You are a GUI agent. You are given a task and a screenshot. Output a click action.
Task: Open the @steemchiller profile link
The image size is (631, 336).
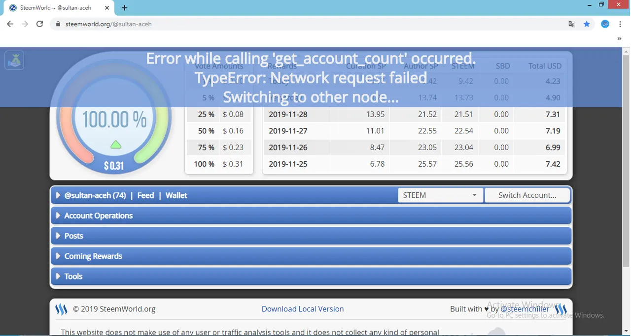[525, 309]
